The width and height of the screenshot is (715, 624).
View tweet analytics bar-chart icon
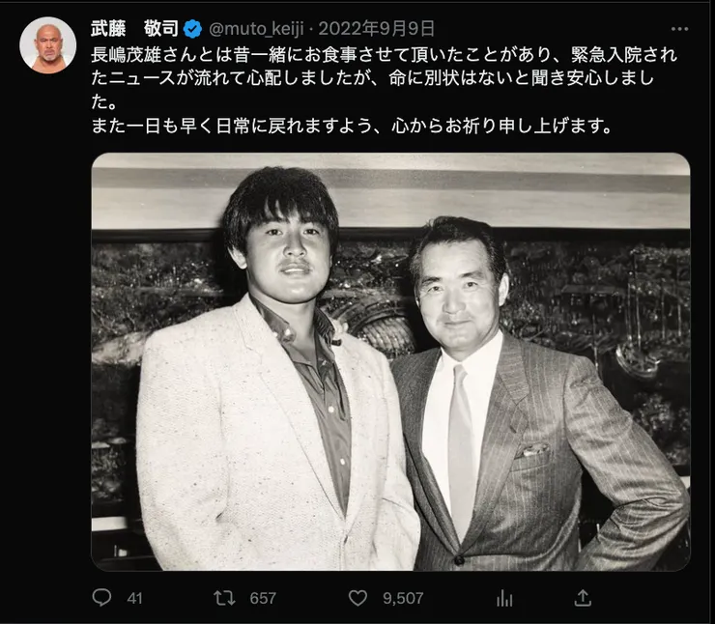tap(504, 598)
